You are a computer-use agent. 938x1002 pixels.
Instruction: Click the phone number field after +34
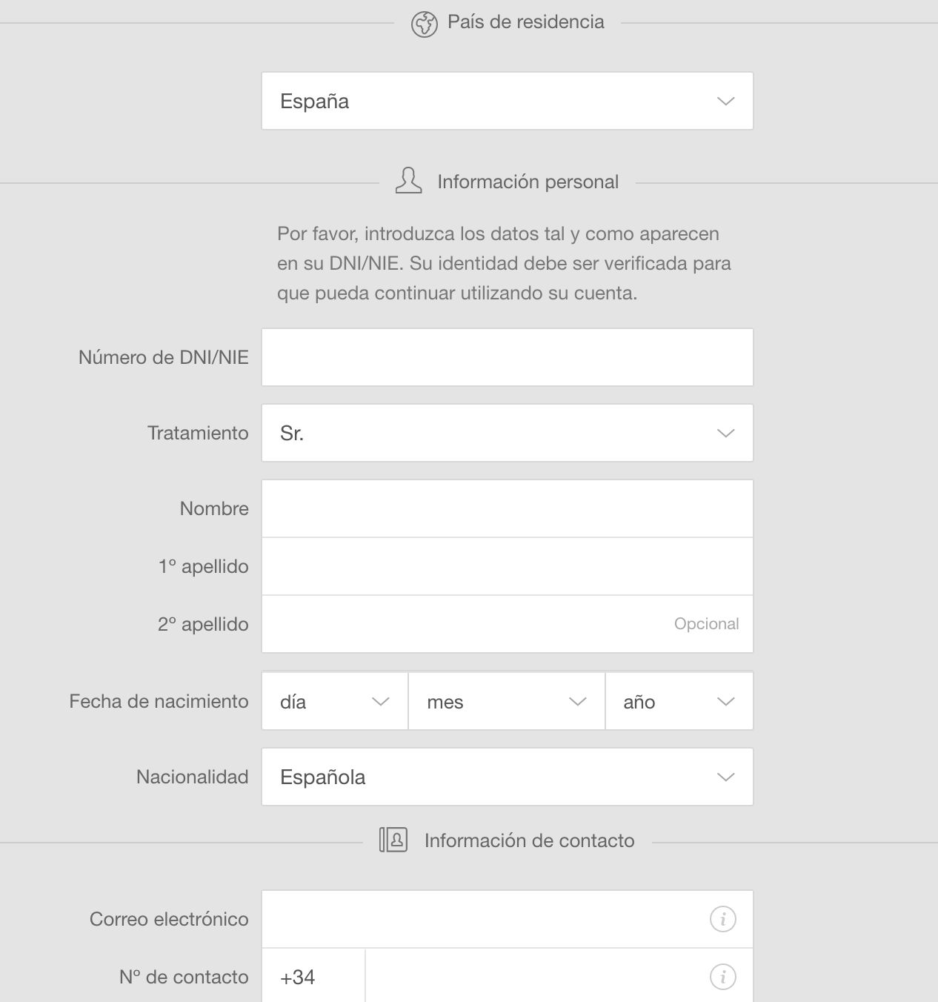point(559,976)
